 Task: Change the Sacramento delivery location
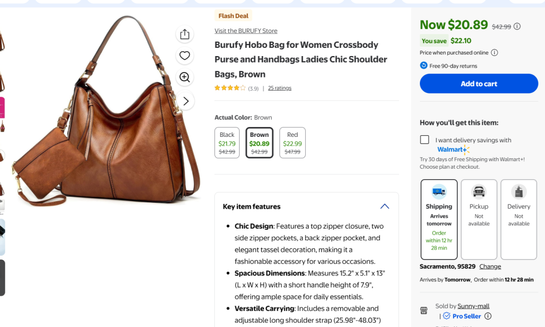pos(490,267)
